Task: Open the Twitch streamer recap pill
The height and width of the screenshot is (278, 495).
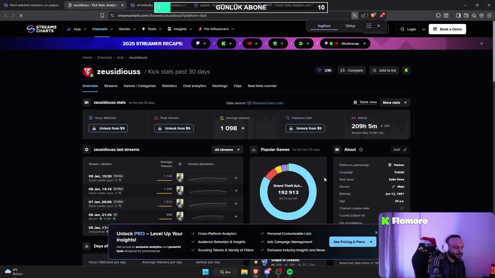Action: (x=201, y=44)
